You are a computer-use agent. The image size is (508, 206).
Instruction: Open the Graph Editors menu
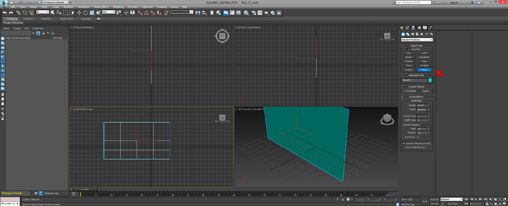101,7
